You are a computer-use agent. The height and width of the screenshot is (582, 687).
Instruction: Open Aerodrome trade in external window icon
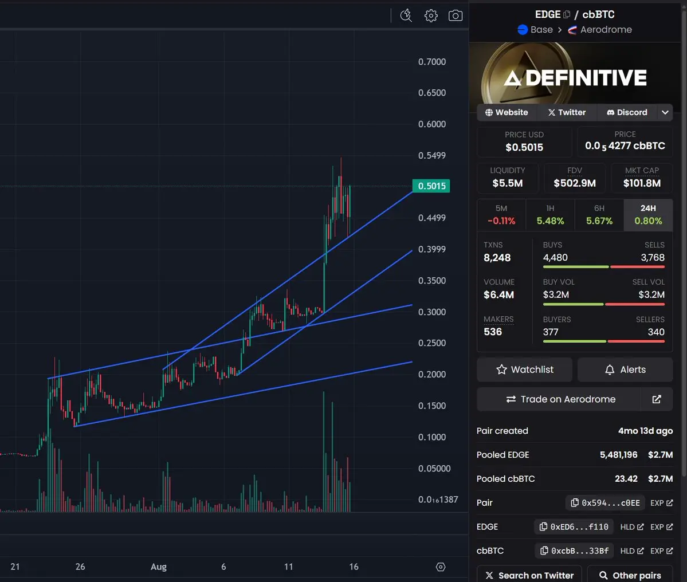coord(656,399)
